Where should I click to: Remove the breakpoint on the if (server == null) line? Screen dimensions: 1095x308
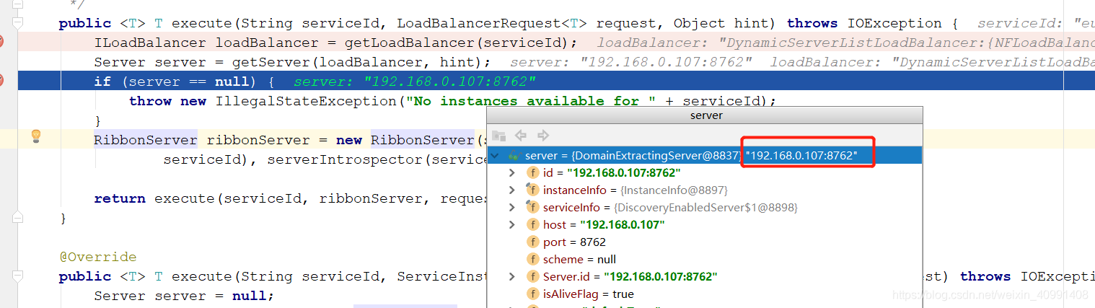(x=1, y=81)
